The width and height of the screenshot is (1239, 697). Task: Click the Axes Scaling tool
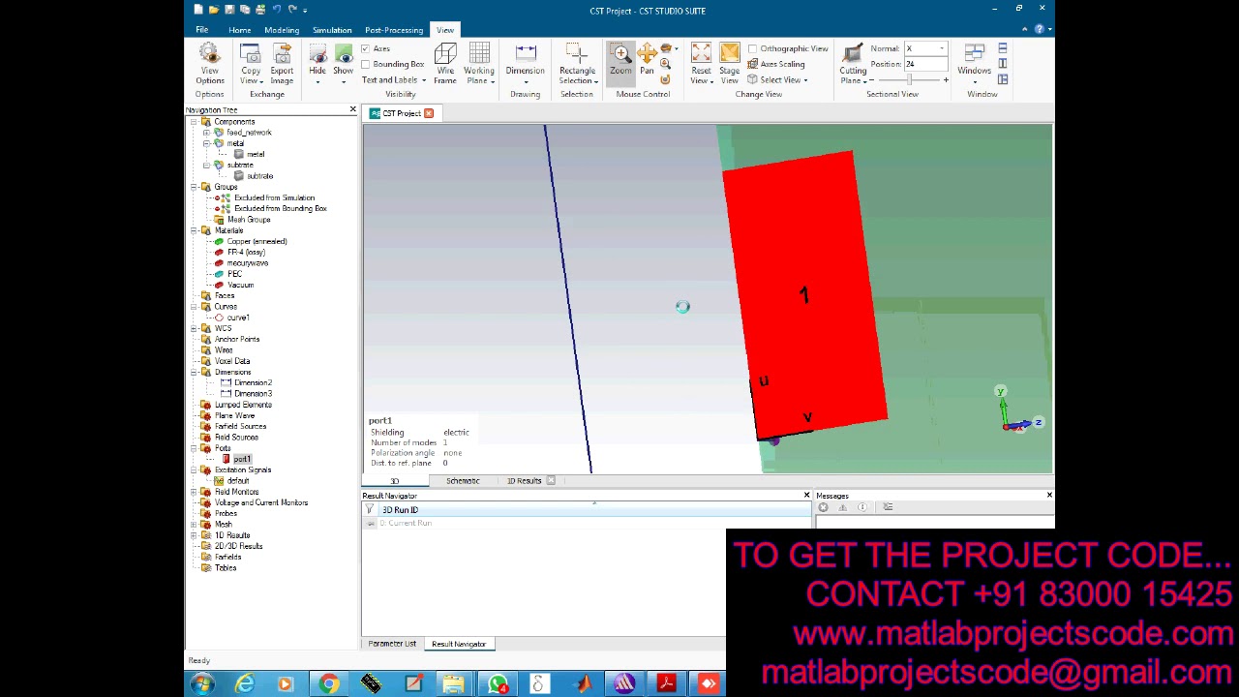coord(775,64)
